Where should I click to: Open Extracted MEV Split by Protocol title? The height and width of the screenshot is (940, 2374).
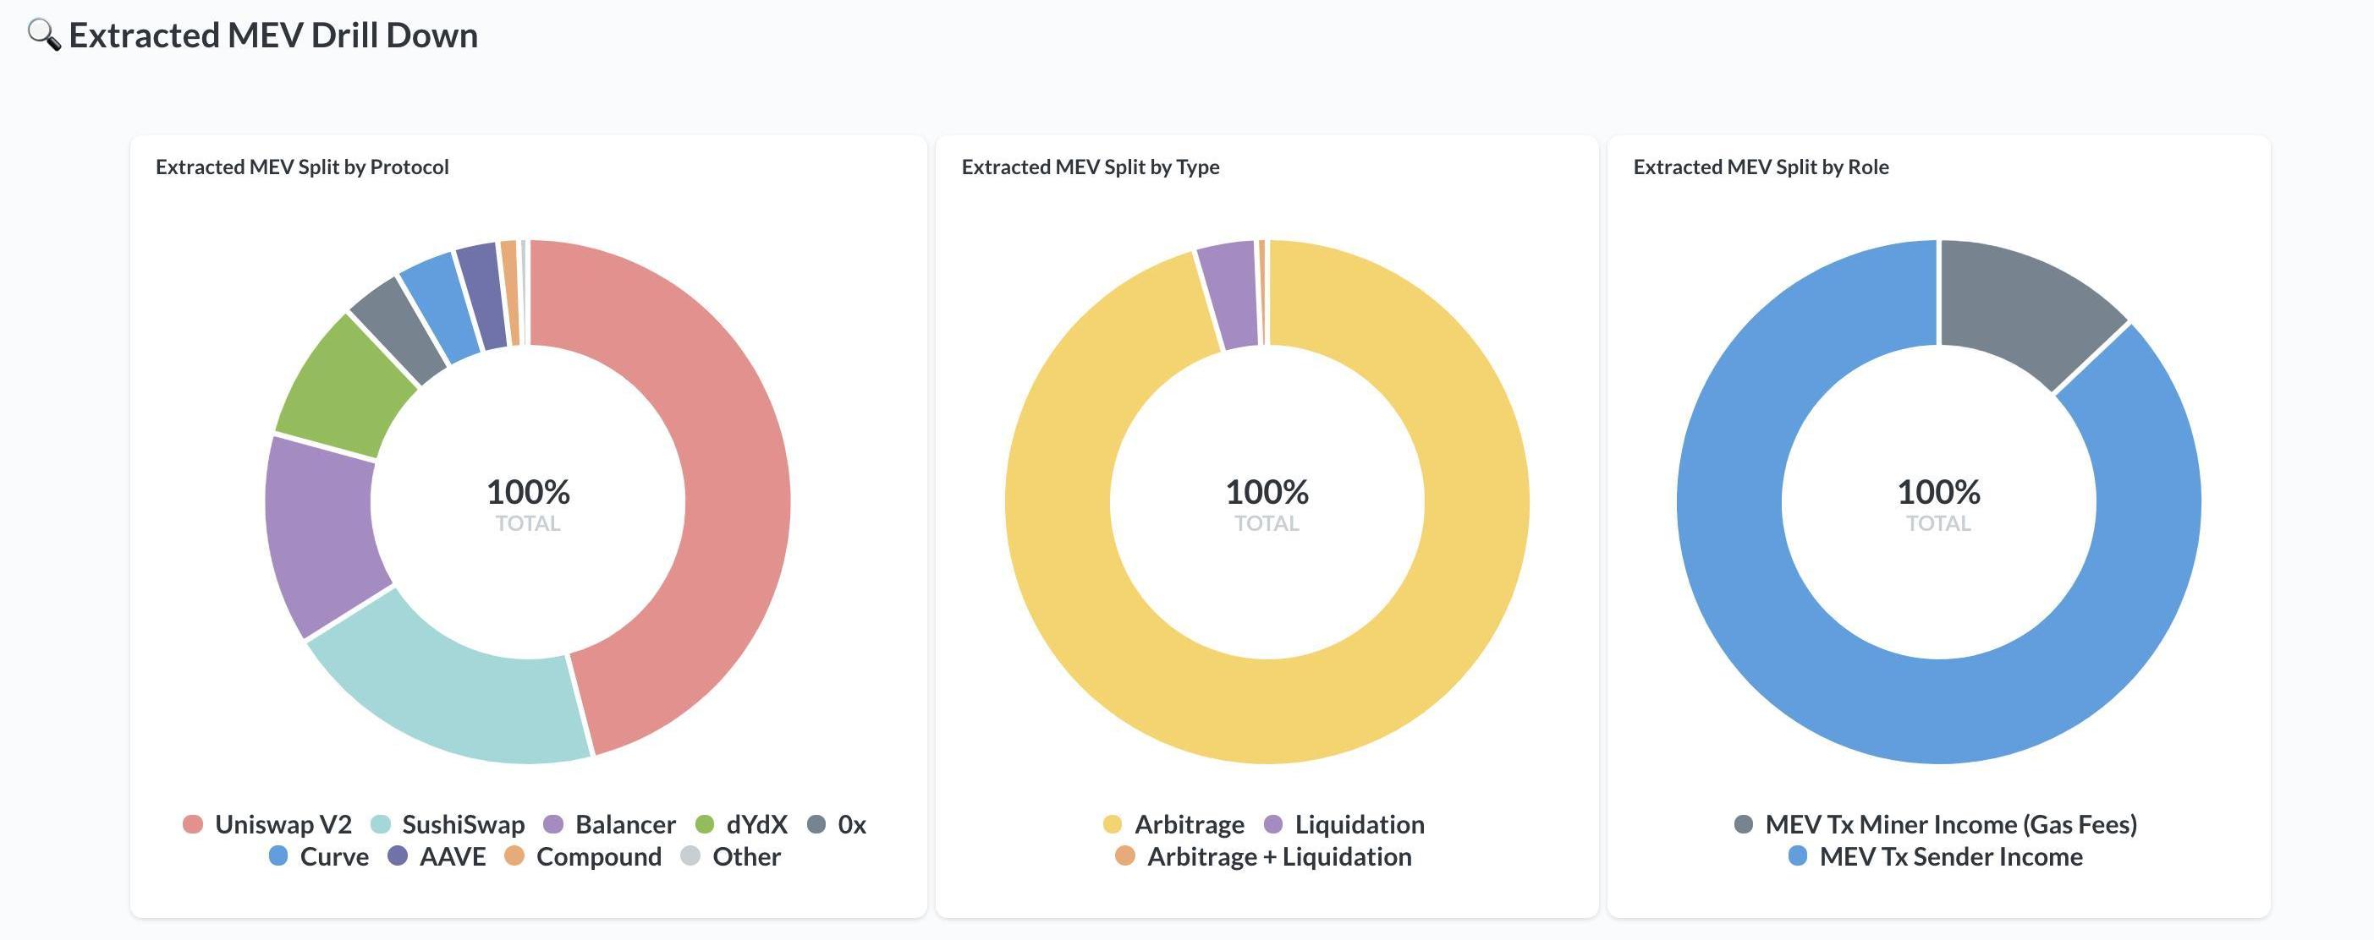pyautogui.click(x=302, y=167)
